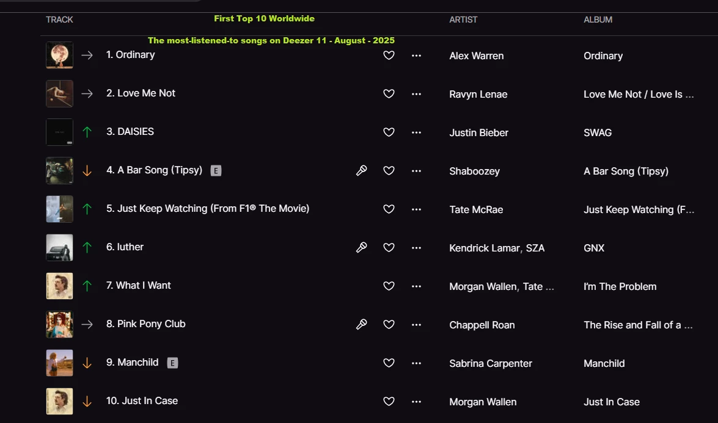Expand more options for Just In Case
This screenshot has width=718, height=423.
[x=416, y=402]
